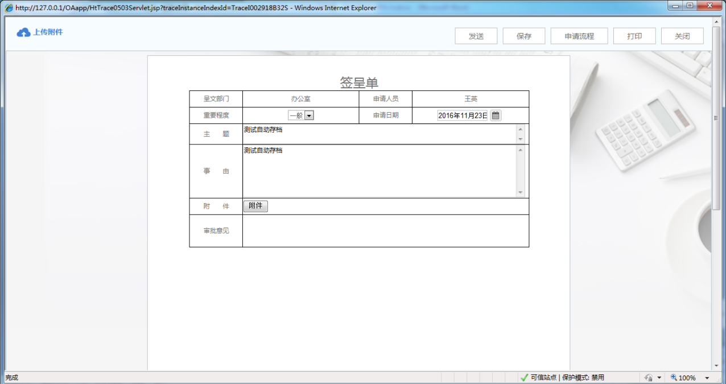The image size is (726, 384).
Task: Click the 附件 attachment button in the form
Action: [x=255, y=206]
